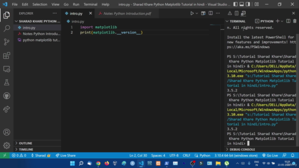
Task: Toggle primary side bar layout button
Action: click(x=235, y=4)
